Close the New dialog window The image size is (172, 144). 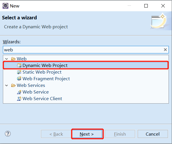163,6
